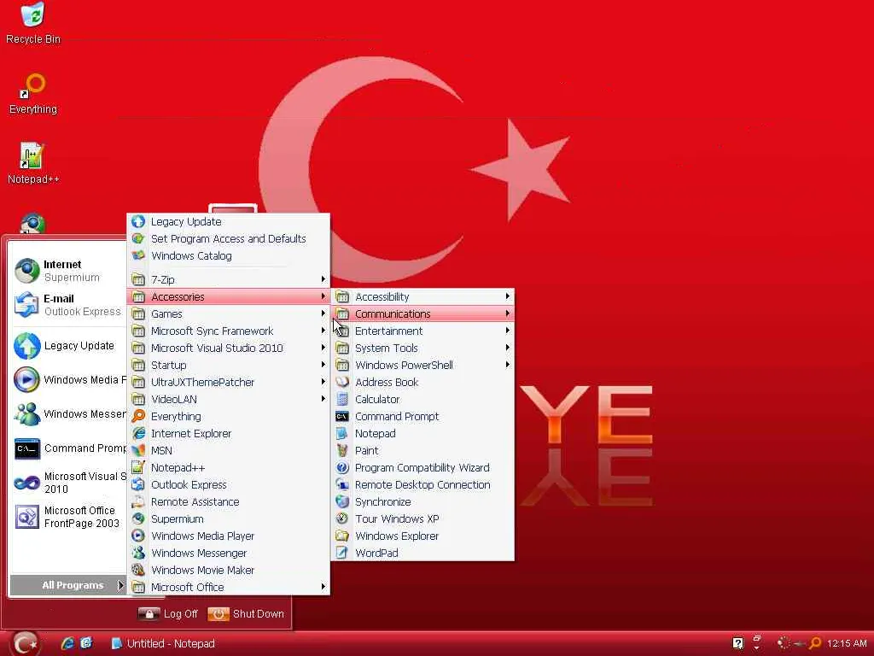The image size is (874, 656).
Task: Click the Windows Movie Maker icon
Action: point(138,570)
